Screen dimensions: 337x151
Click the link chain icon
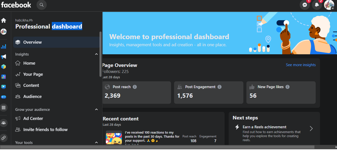click(x=4, y=138)
